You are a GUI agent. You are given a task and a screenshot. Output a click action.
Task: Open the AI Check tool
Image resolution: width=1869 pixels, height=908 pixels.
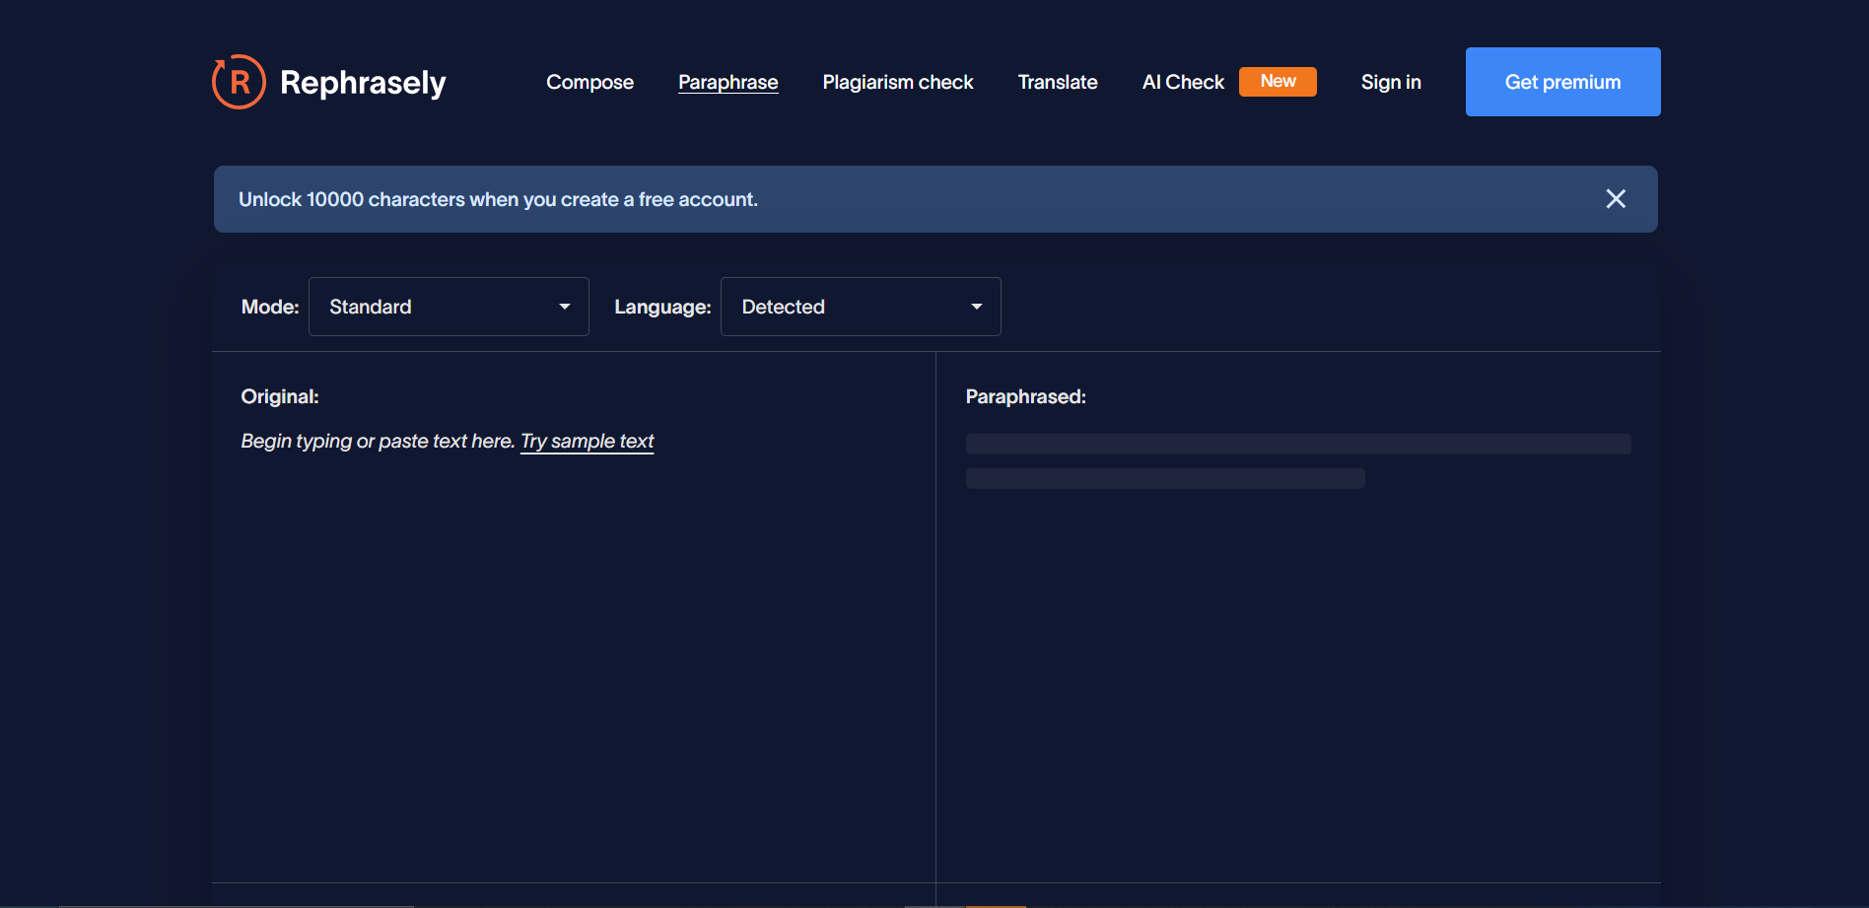pos(1182,82)
